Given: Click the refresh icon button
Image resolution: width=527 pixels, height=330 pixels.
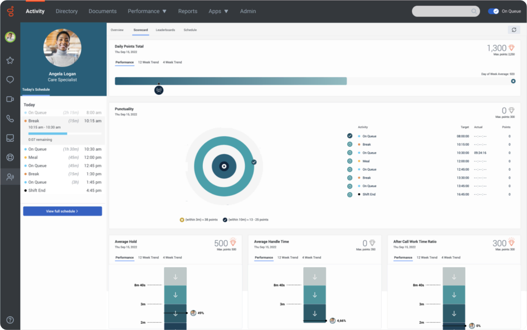Looking at the screenshot, I should 514,30.
